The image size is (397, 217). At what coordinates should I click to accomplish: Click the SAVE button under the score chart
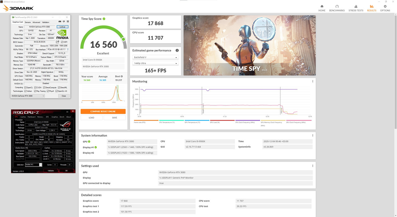115,118
